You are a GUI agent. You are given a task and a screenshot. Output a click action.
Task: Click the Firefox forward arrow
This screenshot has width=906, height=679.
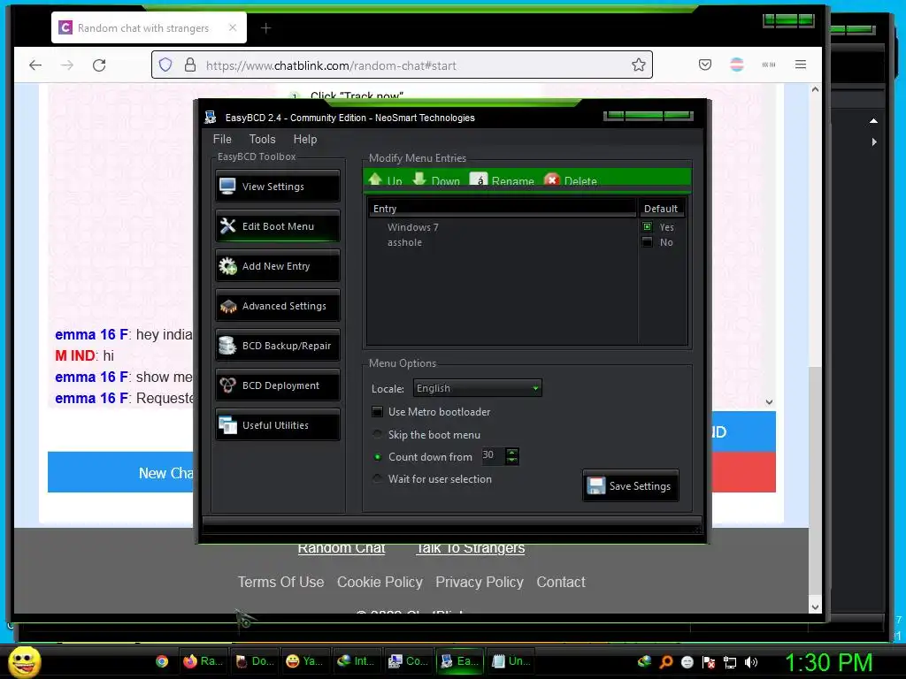[67, 65]
